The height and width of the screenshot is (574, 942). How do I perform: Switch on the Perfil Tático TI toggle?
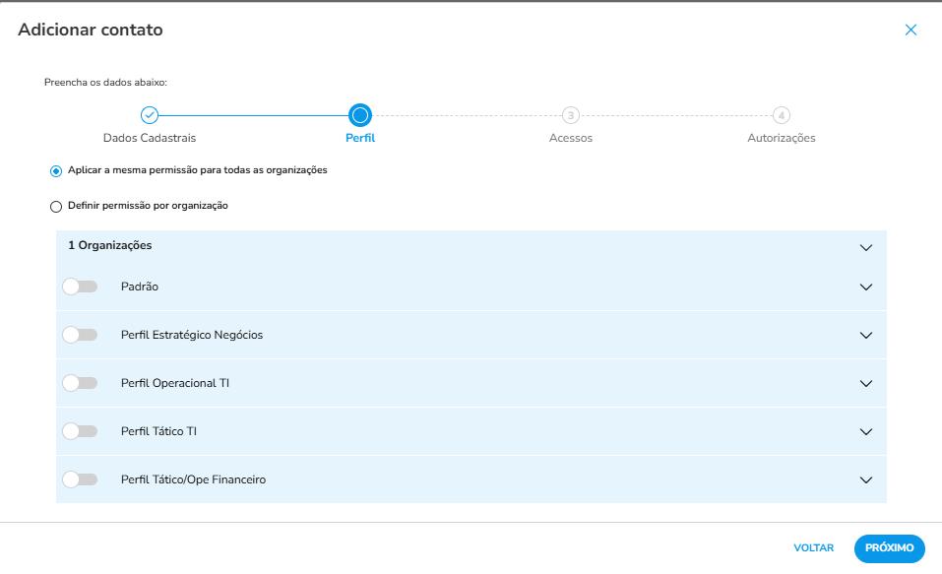point(80,431)
